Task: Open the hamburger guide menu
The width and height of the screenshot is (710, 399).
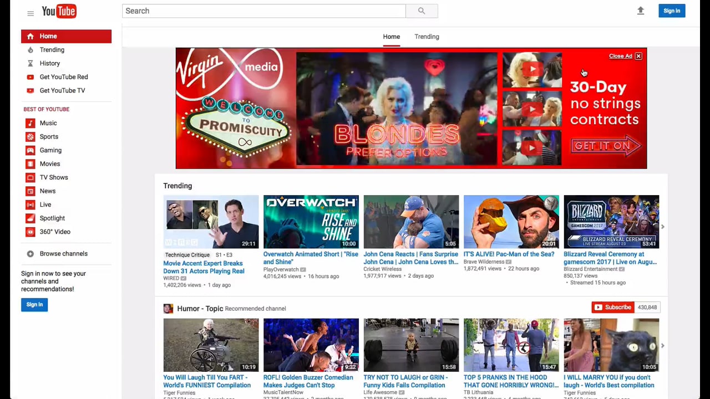Action: (31, 13)
